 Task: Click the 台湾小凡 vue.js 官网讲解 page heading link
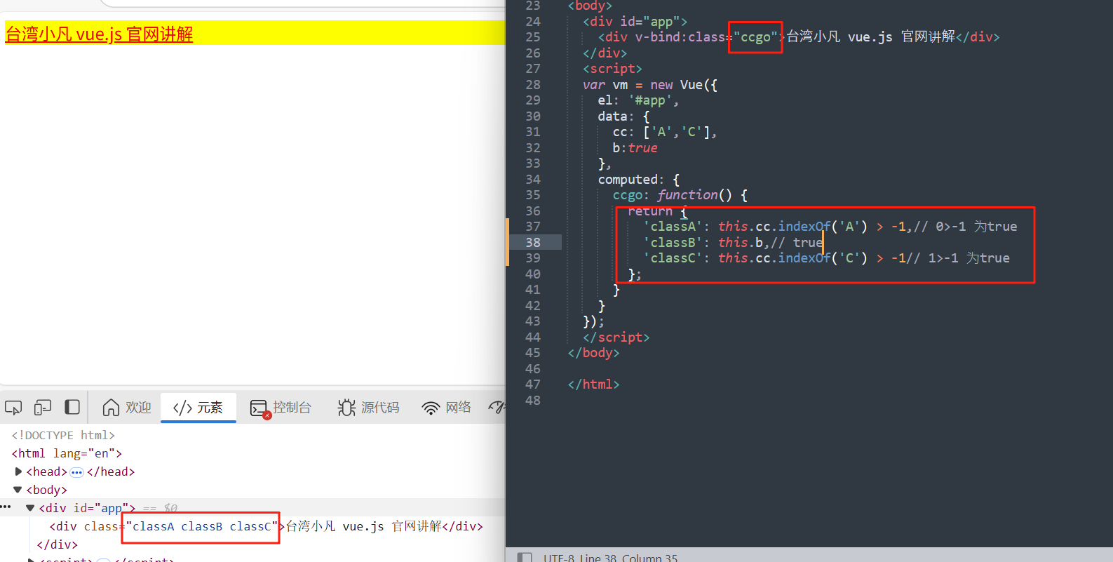pos(99,34)
